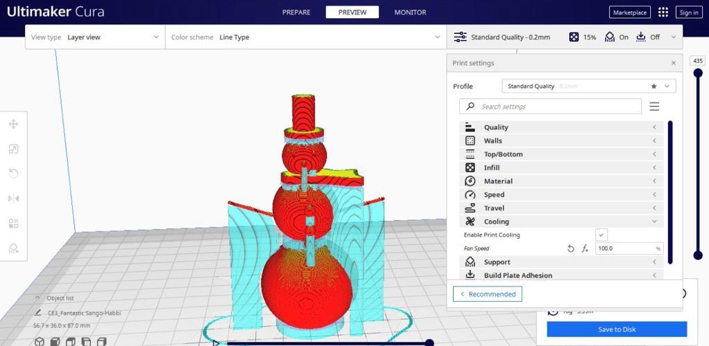The height and width of the screenshot is (346, 709).
Task: Click the Fan Speed value field
Action: 629,248
